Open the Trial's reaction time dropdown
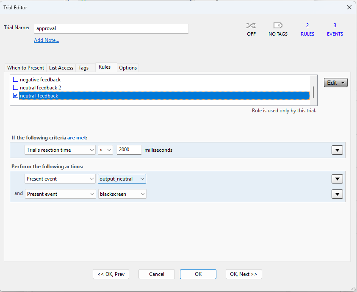357x292 pixels. (60, 150)
